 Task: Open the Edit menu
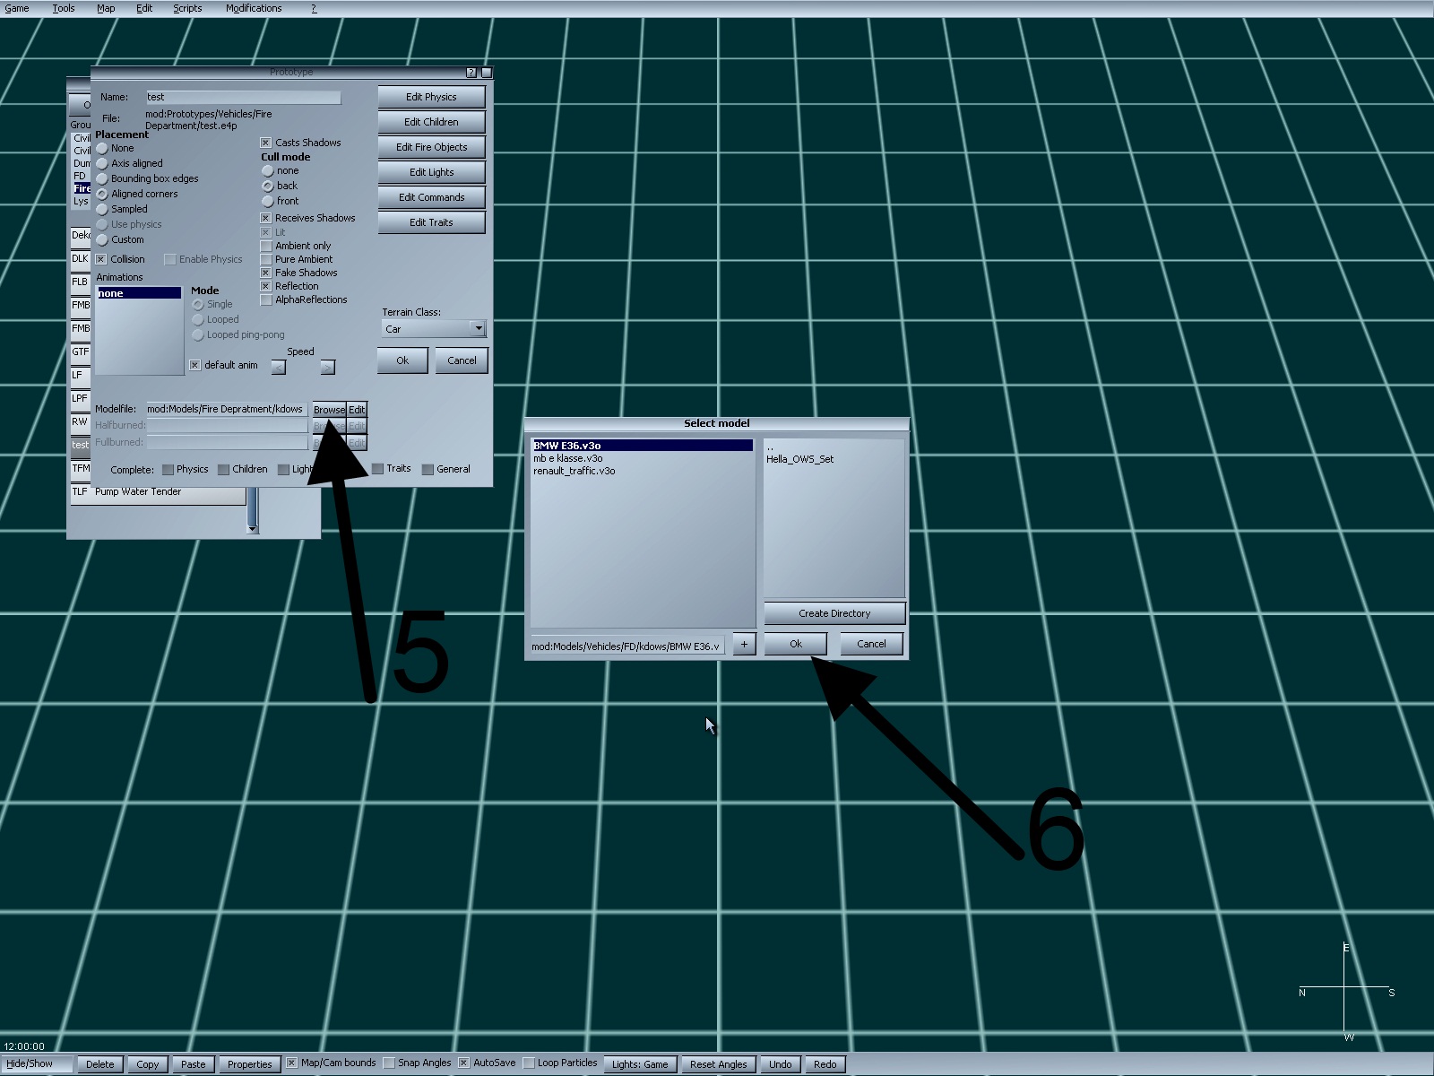coord(144,8)
